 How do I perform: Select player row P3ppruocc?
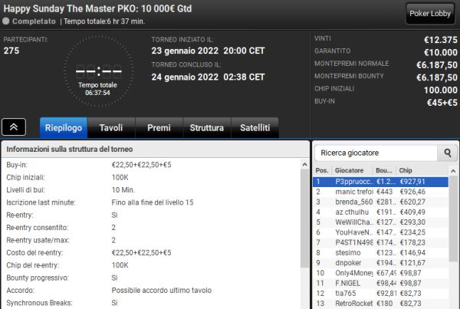tap(380, 182)
